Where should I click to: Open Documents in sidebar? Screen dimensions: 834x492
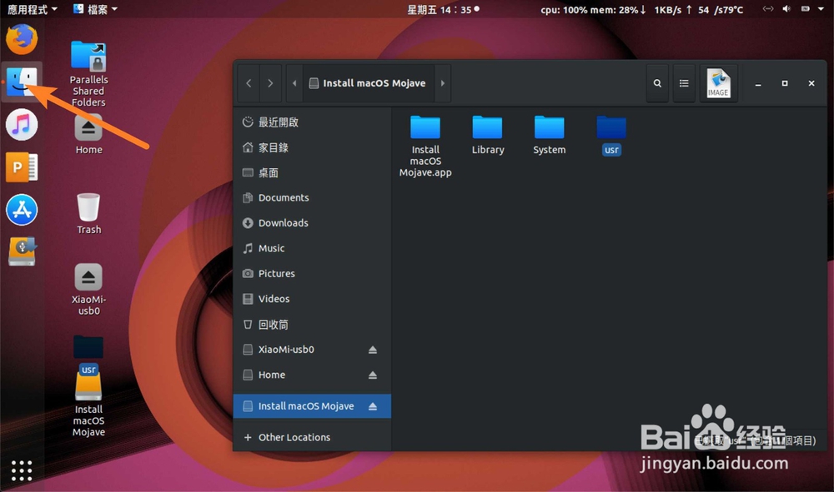(312, 197)
